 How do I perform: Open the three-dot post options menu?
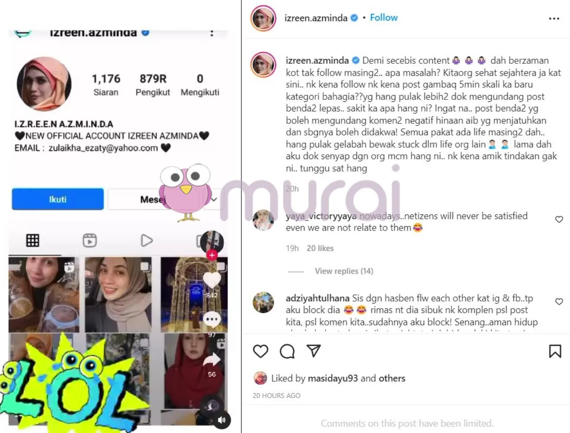tap(554, 18)
